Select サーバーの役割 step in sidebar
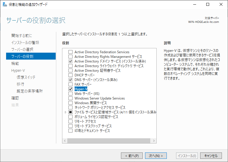Image resolution: width=228 pixels, height=162 pixels. click(31, 56)
